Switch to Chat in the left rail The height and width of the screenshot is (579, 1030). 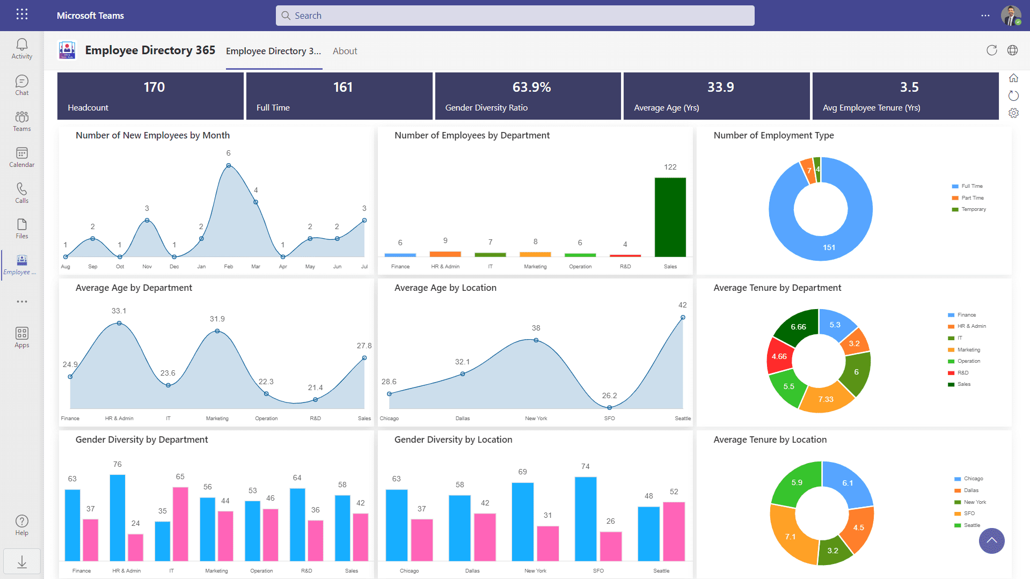pyautogui.click(x=21, y=84)
